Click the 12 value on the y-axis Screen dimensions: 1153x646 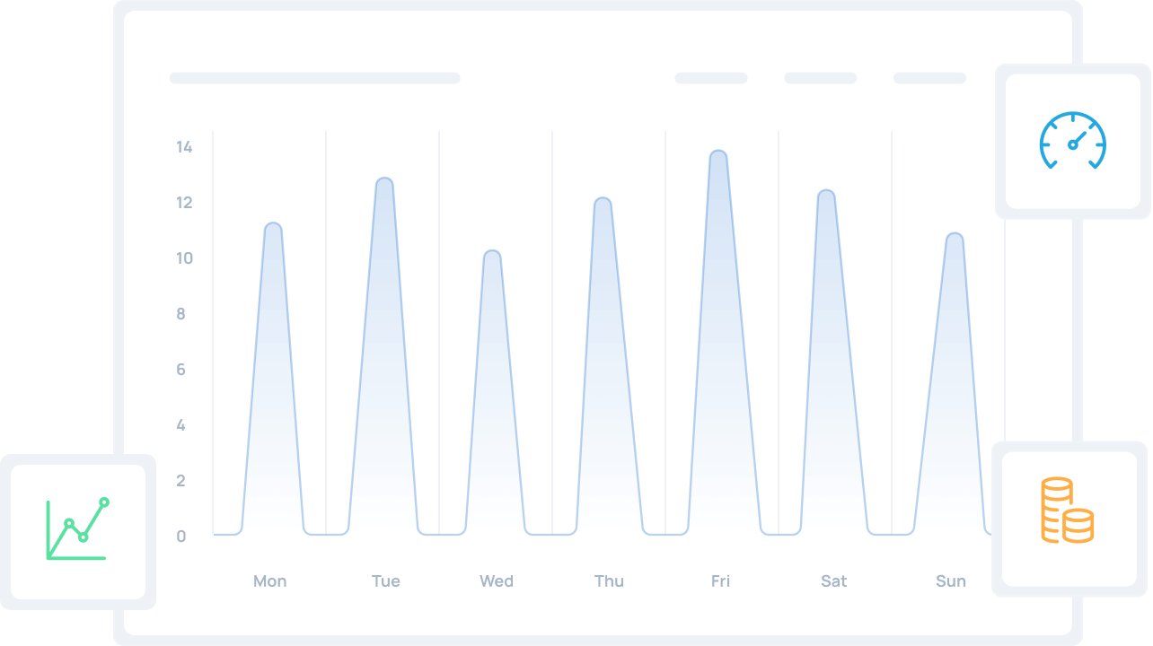[x=184, y=203]
